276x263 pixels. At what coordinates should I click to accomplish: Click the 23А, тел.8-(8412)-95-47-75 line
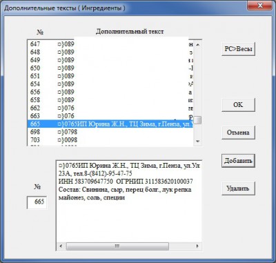click(x=95, y=173)
